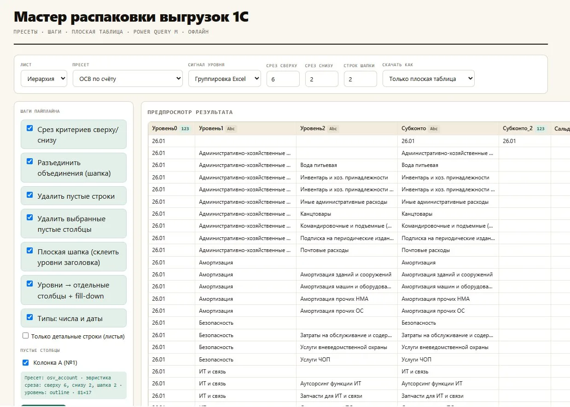Select 'Услуги вневедомственной охраны' in Субконто column

point(448,347)
